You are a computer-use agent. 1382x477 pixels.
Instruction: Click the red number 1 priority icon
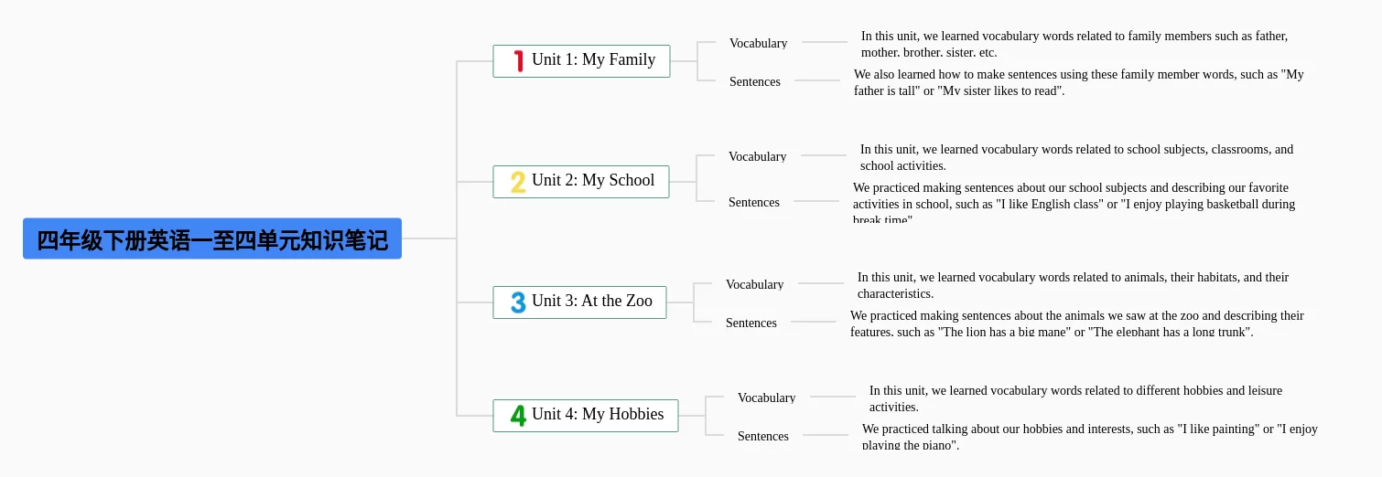click(x=518, y=61)
